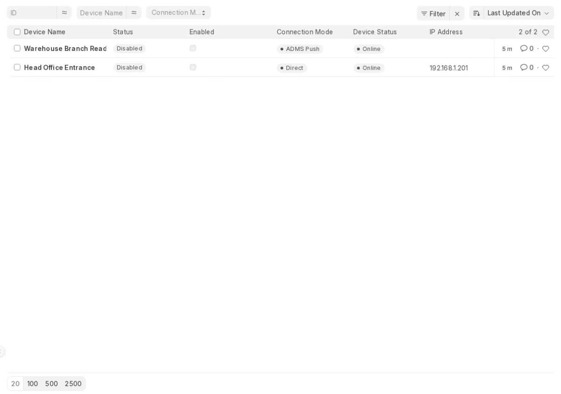Click the Disabled status of Head Office Entrance
This screenshot has width=561, height=394.
click(x=129, y=68)
